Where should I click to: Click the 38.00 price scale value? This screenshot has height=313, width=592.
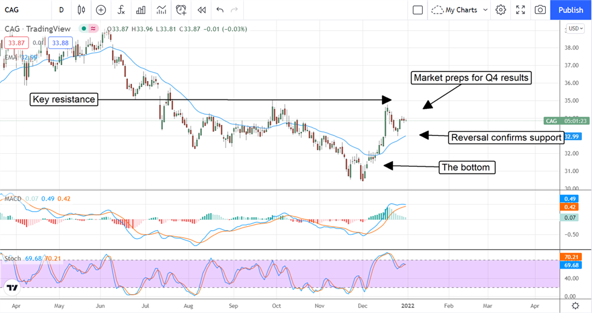(572, 47)
